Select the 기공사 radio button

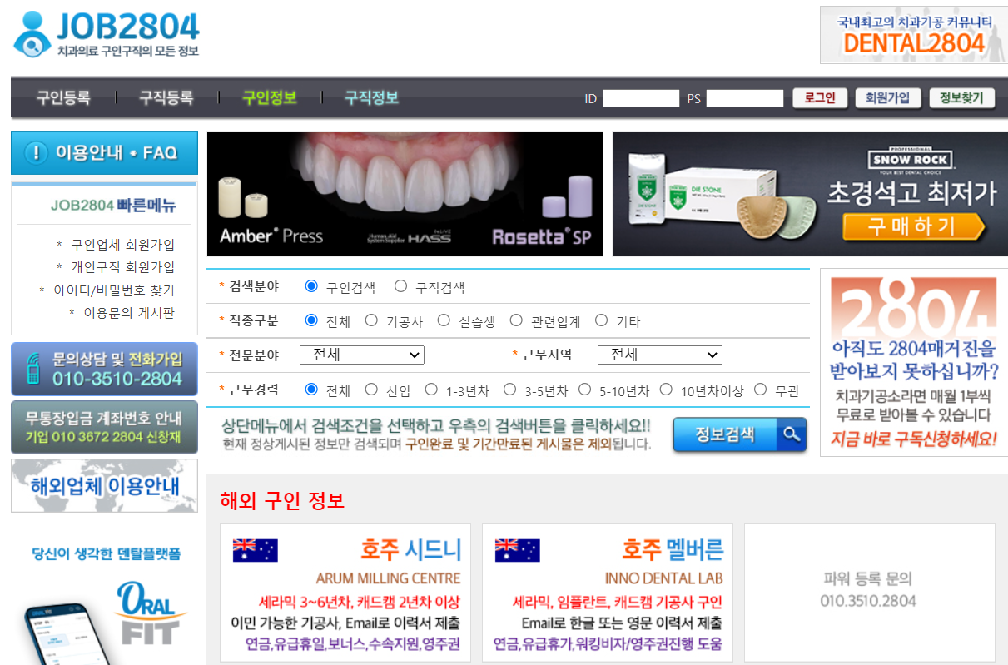[x=371, y=320]
